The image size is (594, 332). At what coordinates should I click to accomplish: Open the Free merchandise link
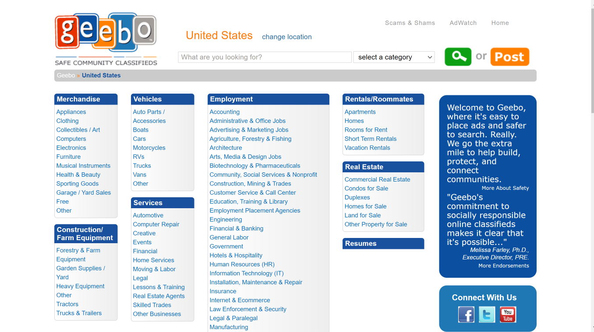click(63, 202)
